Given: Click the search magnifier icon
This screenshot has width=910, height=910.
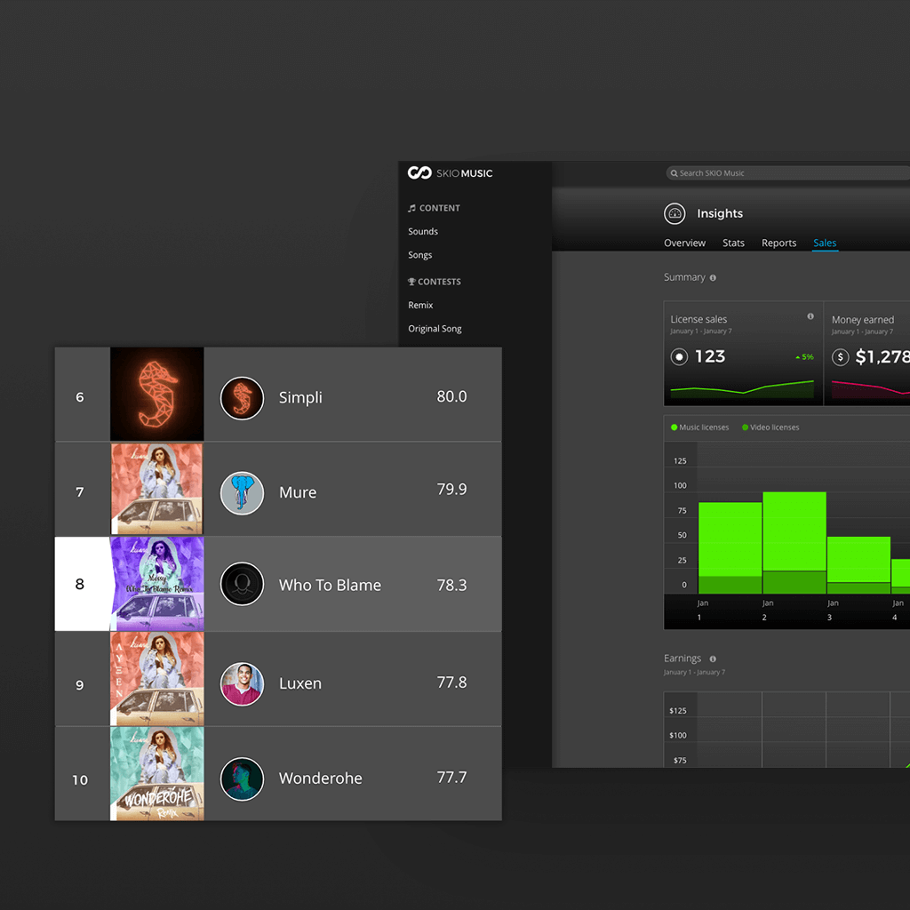Looking at the screenshot, I should coord(674,173).
